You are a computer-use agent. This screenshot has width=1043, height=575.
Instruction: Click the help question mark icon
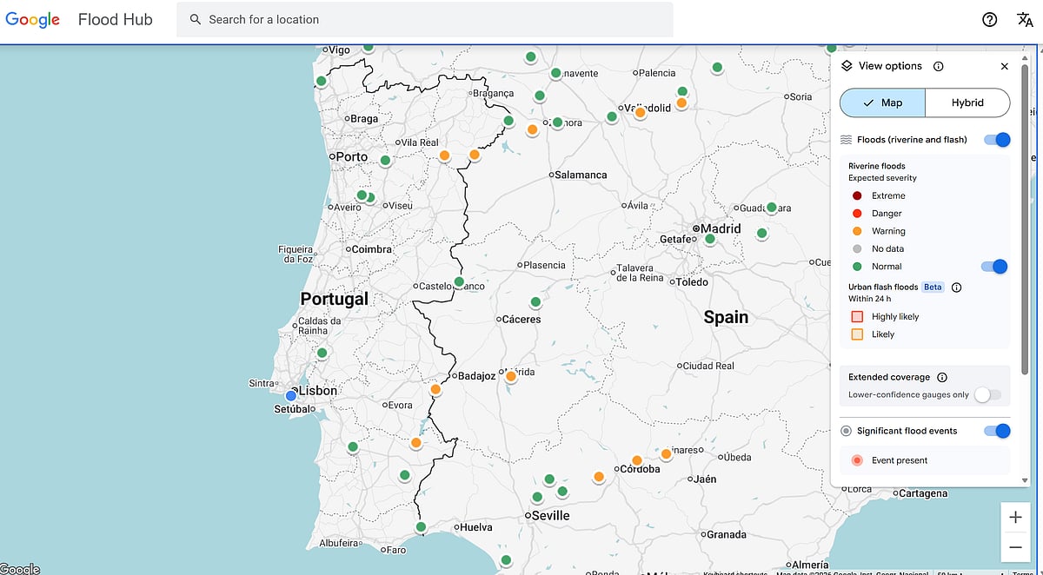(x=989, y=19)
